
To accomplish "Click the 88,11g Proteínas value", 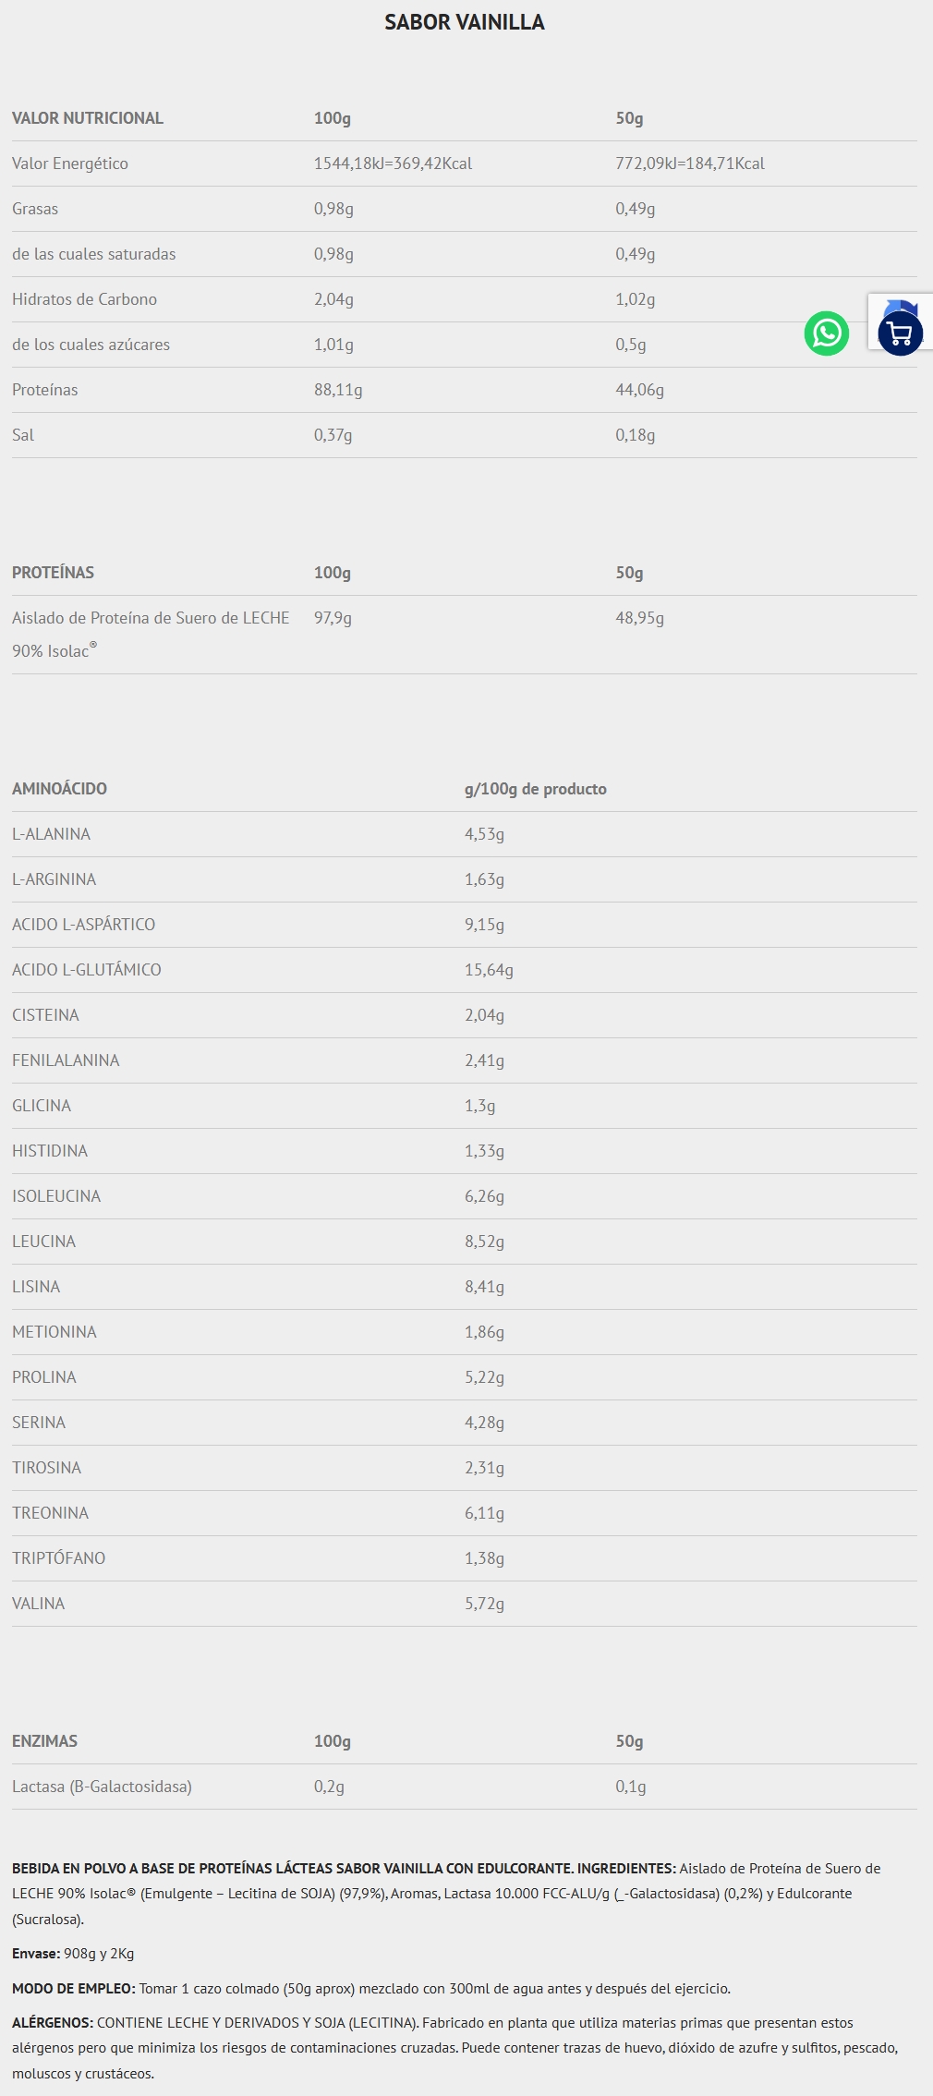I will point(338,390).
